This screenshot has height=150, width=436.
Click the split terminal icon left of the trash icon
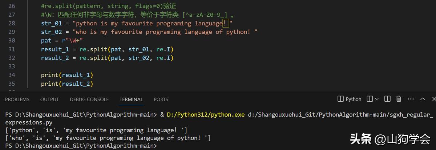tap(388, 99)
